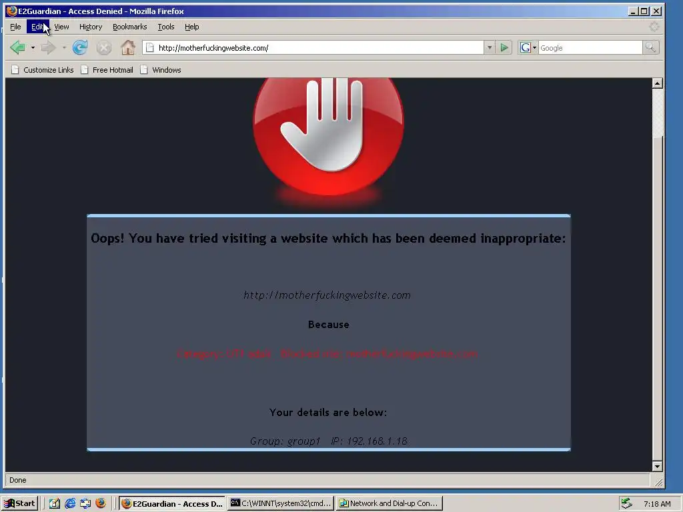Click the blocked URL text motherfuckingwebsite.com
The image size is (683, 512).
327,295
